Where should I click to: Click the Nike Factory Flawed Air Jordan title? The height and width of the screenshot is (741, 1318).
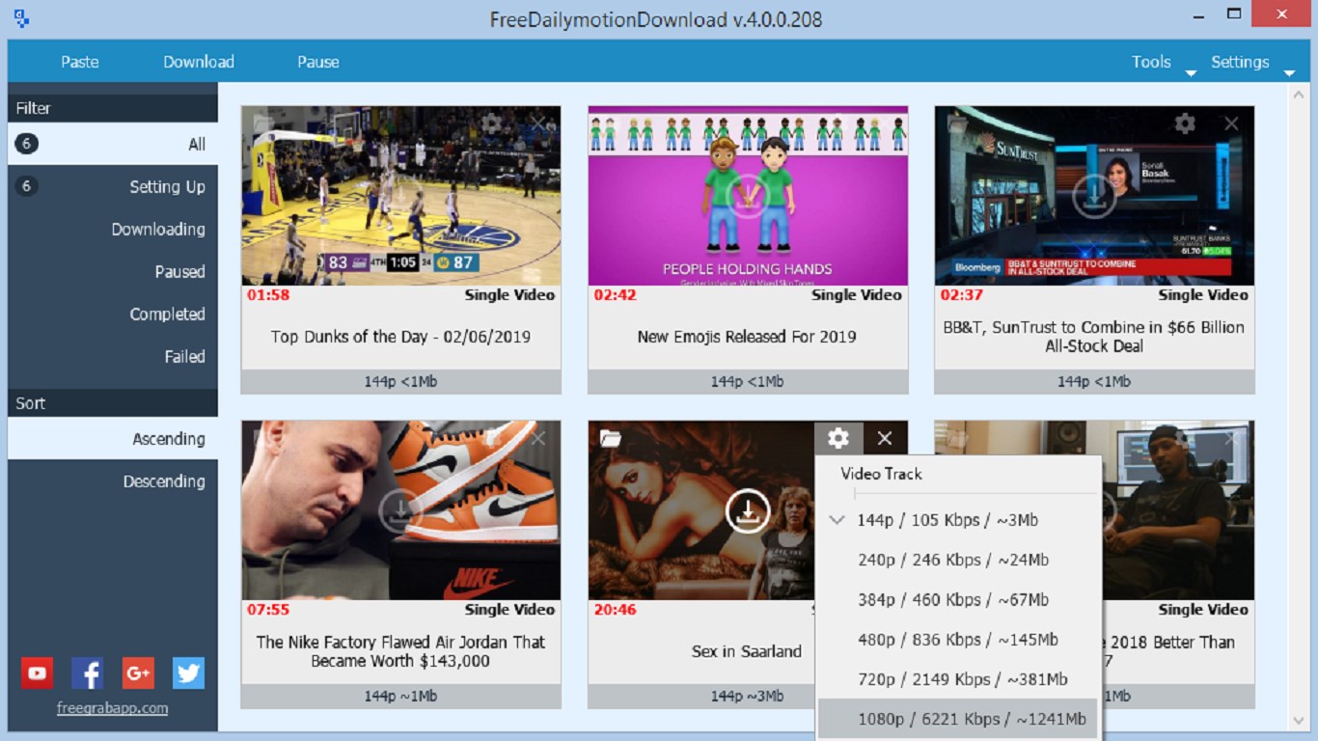(400, 651)
